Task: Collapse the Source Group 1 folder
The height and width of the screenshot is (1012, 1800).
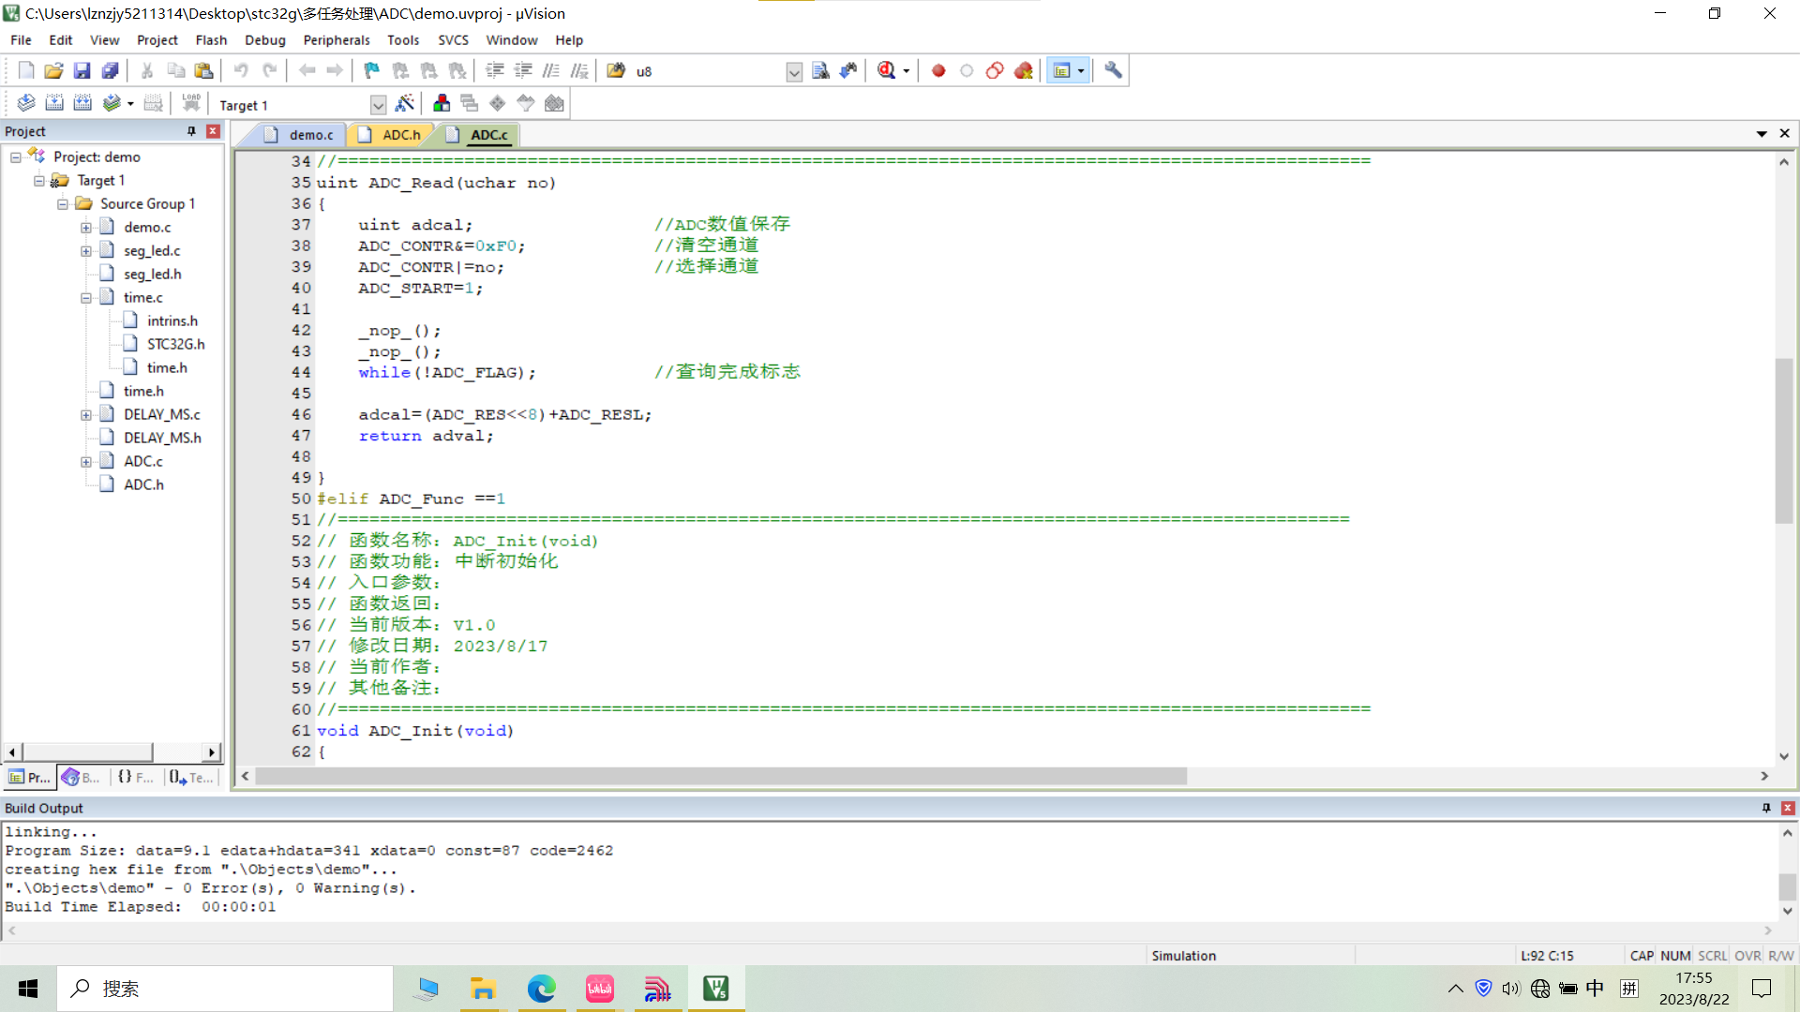Action: coord(63,204)
